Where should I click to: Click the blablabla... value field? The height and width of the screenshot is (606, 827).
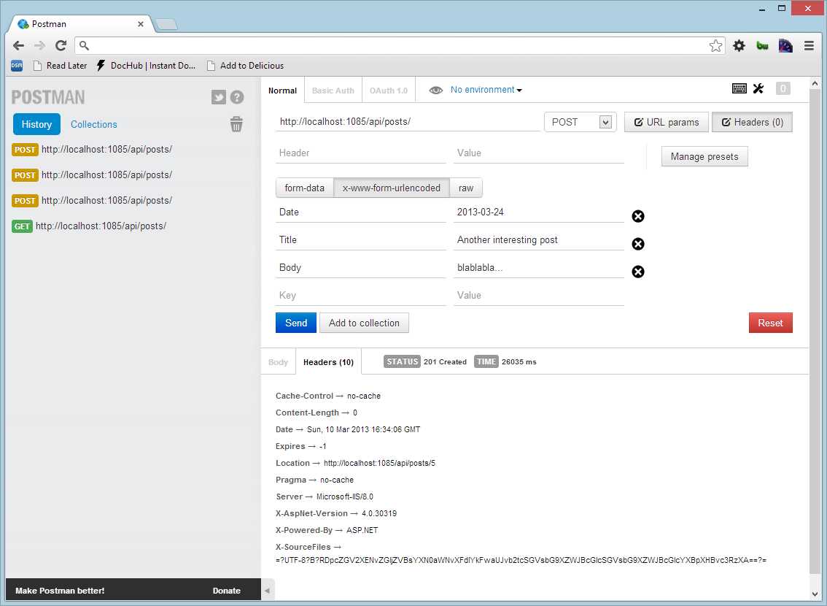point(538,268)
